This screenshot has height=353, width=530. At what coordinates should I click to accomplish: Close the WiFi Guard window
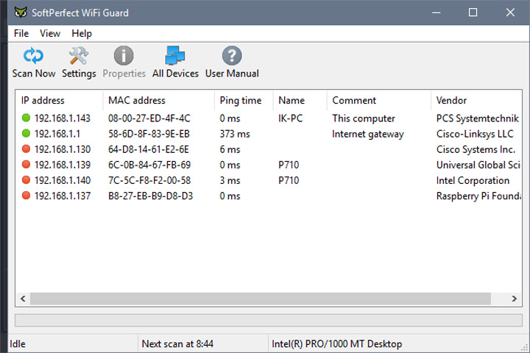point(510,13)
